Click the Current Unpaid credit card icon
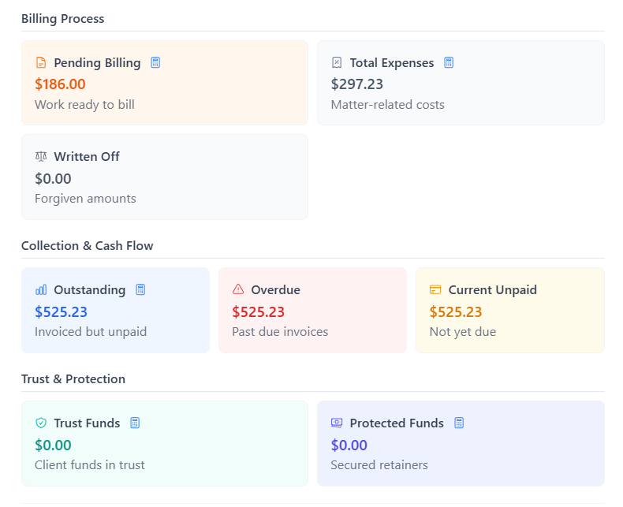The width and height of the screenshot is (623, 507). pyautogui.click(x=435, y=290)
